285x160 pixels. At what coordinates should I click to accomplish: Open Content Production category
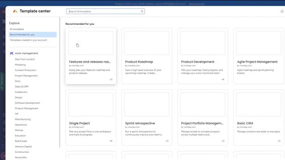click(26, 70)
